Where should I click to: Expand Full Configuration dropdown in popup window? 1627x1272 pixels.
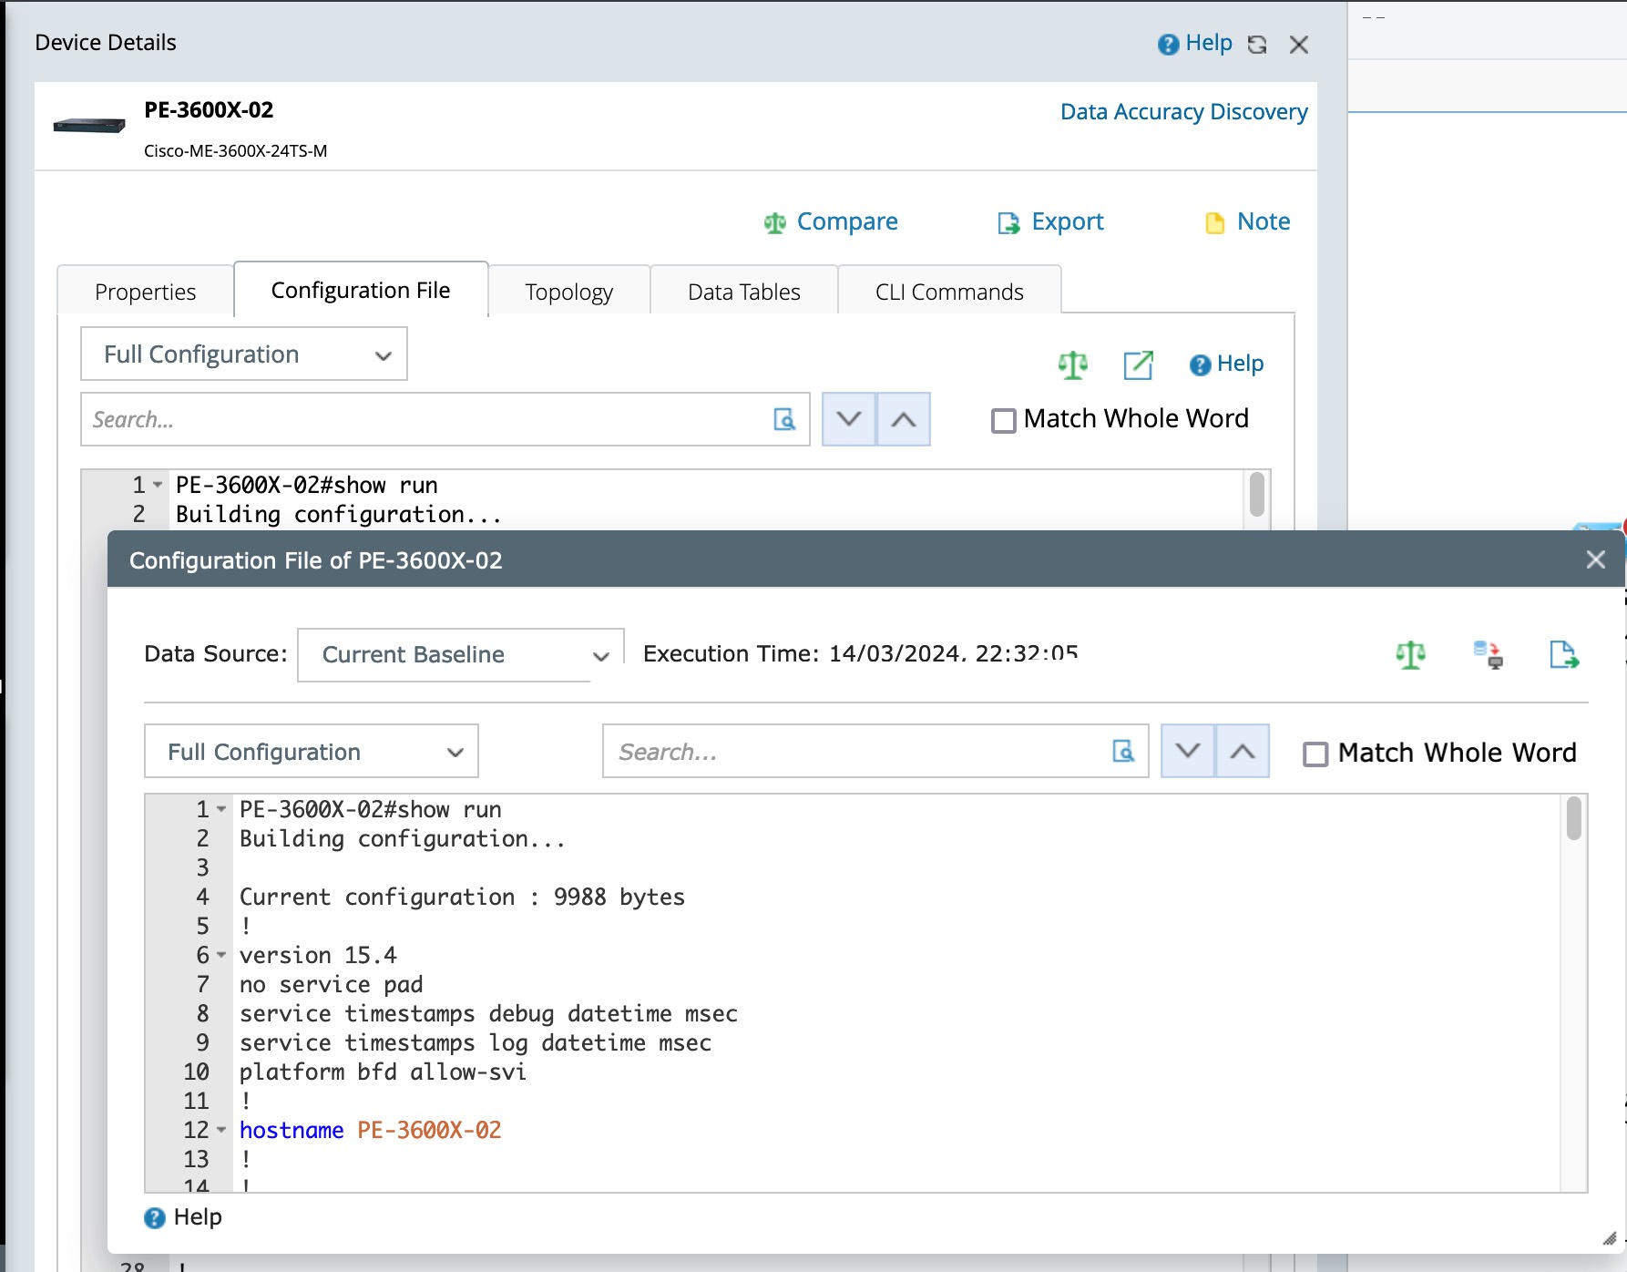point(311,752)
